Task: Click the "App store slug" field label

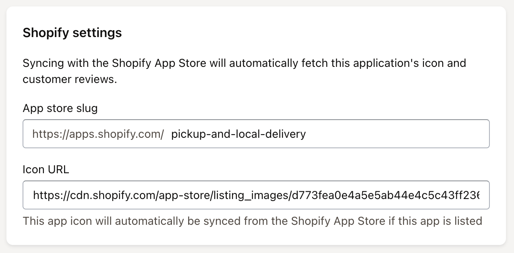Action: [60, 108]
